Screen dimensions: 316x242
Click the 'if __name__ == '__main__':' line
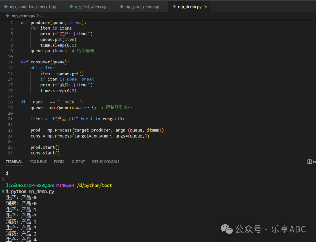click(x=52, y=102)
